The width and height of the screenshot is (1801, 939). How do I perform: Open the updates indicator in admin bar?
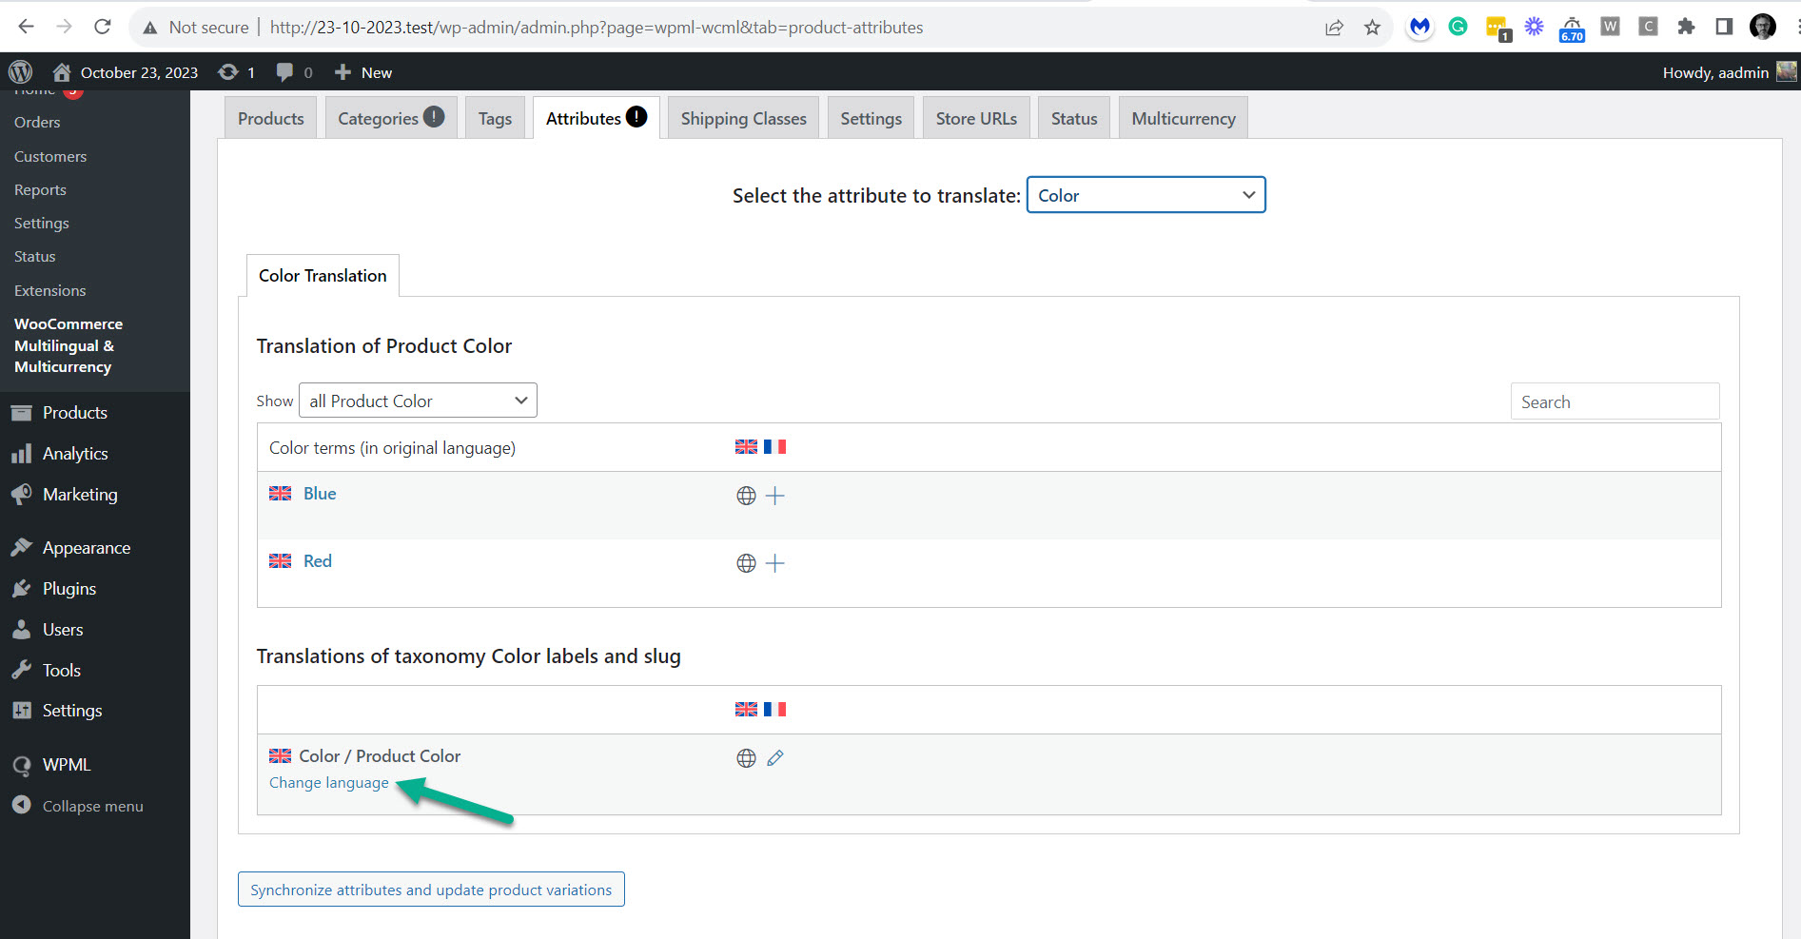tap(237, 72)
